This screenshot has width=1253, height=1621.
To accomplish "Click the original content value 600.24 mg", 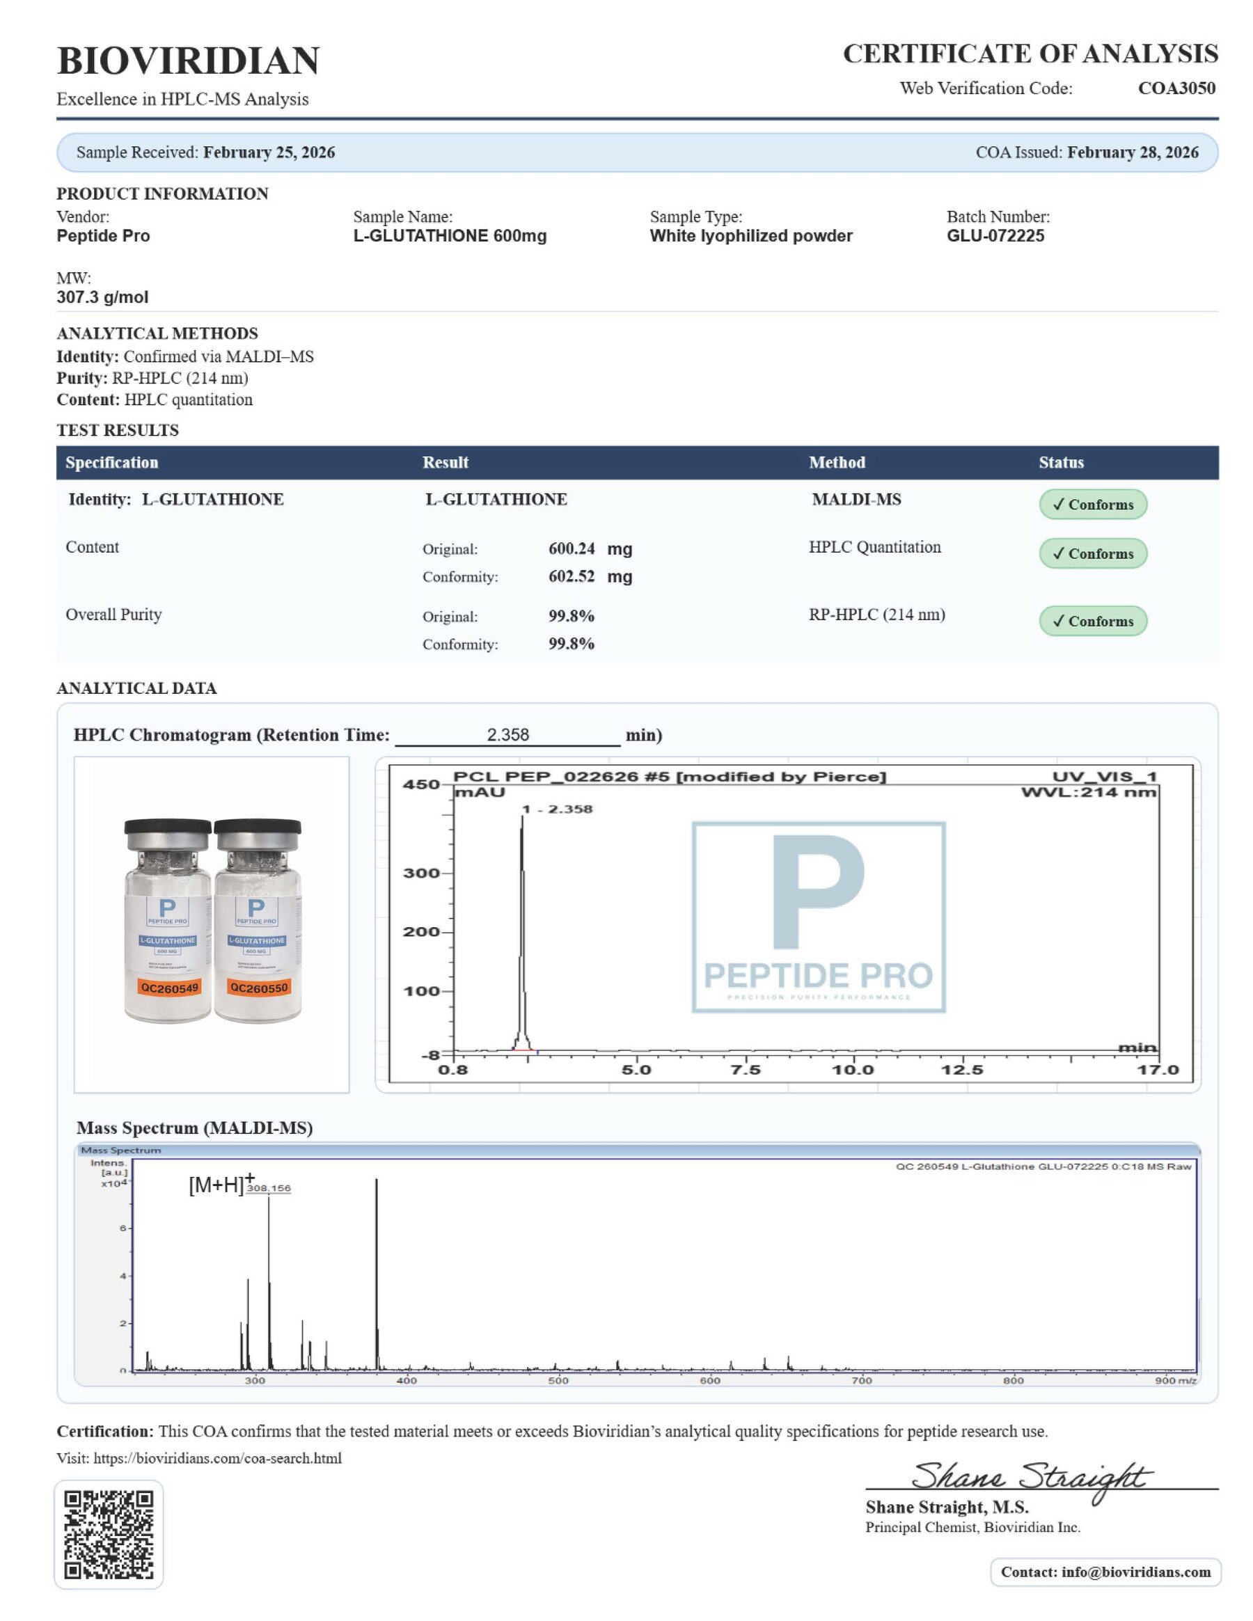I will [x=590, y=548].
